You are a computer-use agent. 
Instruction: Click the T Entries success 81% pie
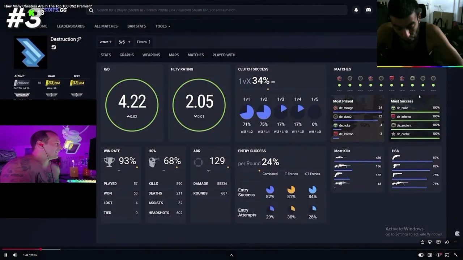click(291, 190)
